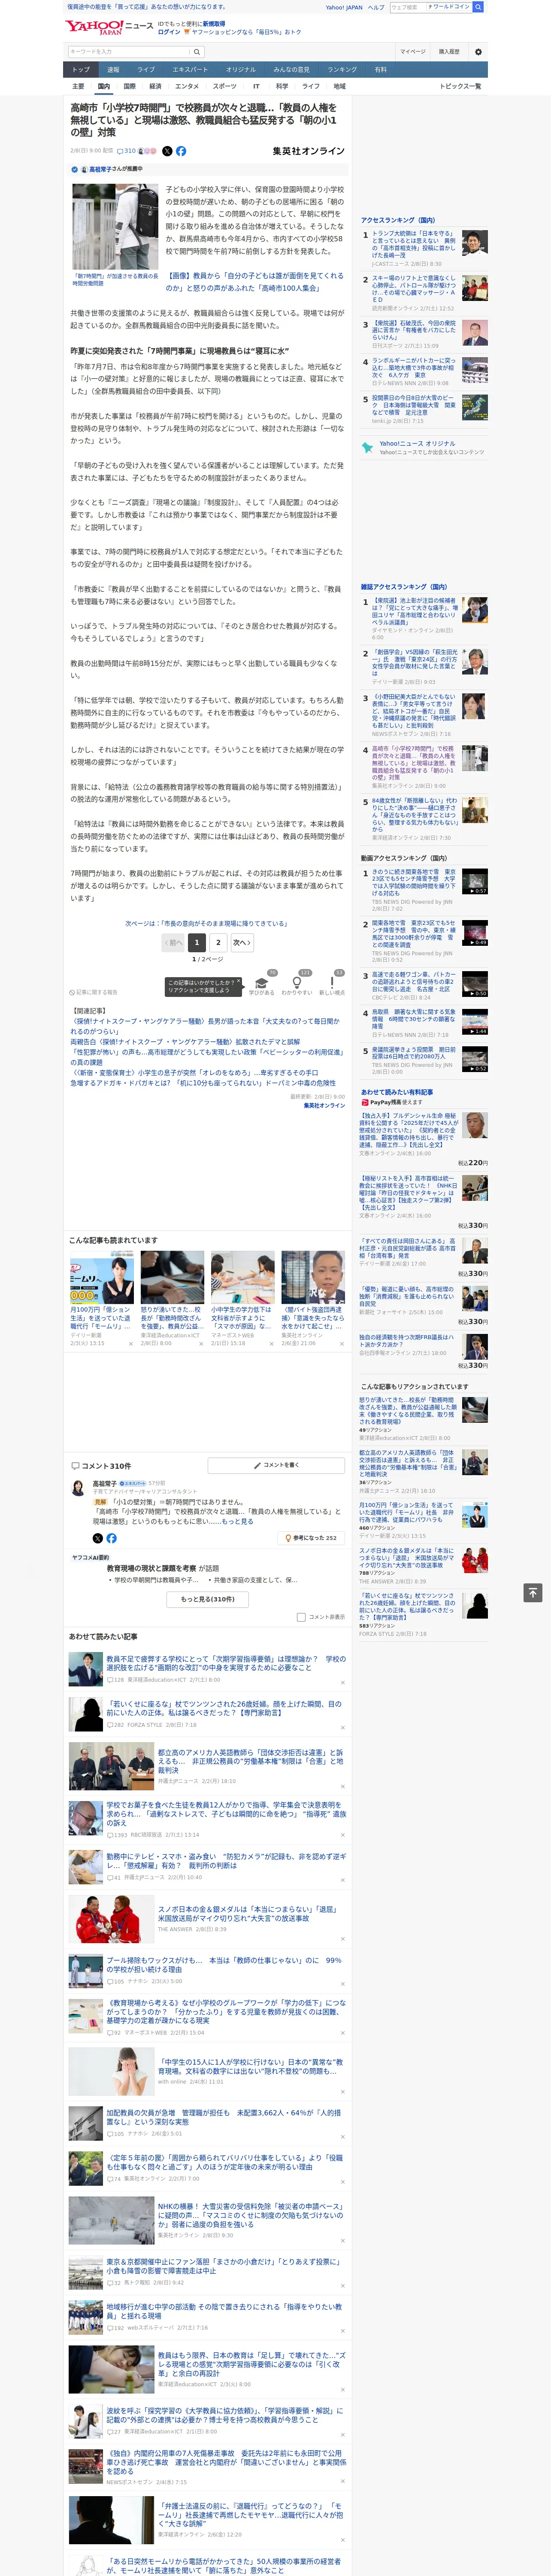This screenshot has width=551, height=2576.
Task: Click commenter 高祖常子 avatar
Action: pyautogui.click(x=78, y=1488)
